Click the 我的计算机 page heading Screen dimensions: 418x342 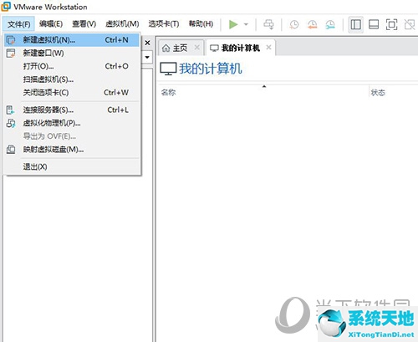211,69
